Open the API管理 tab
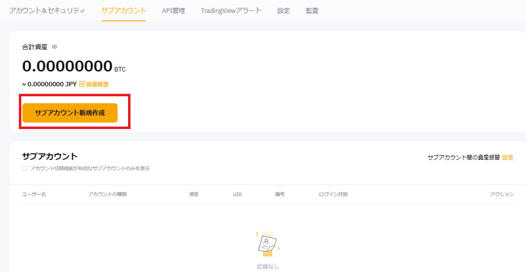Viewport: 526px width, 272px height. pos(173,10)
